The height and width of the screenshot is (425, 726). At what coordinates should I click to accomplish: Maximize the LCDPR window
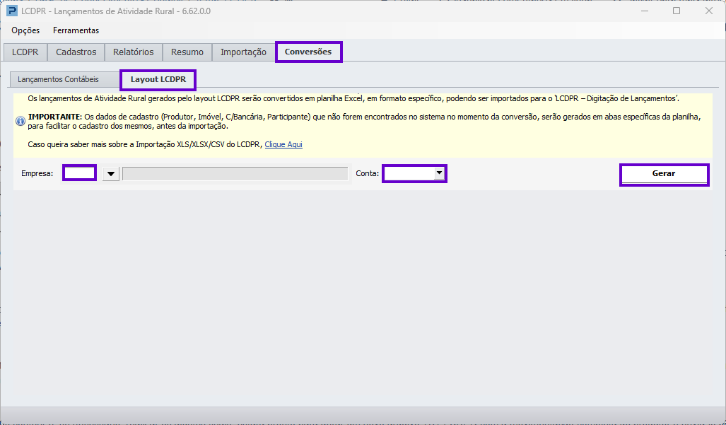677,11
